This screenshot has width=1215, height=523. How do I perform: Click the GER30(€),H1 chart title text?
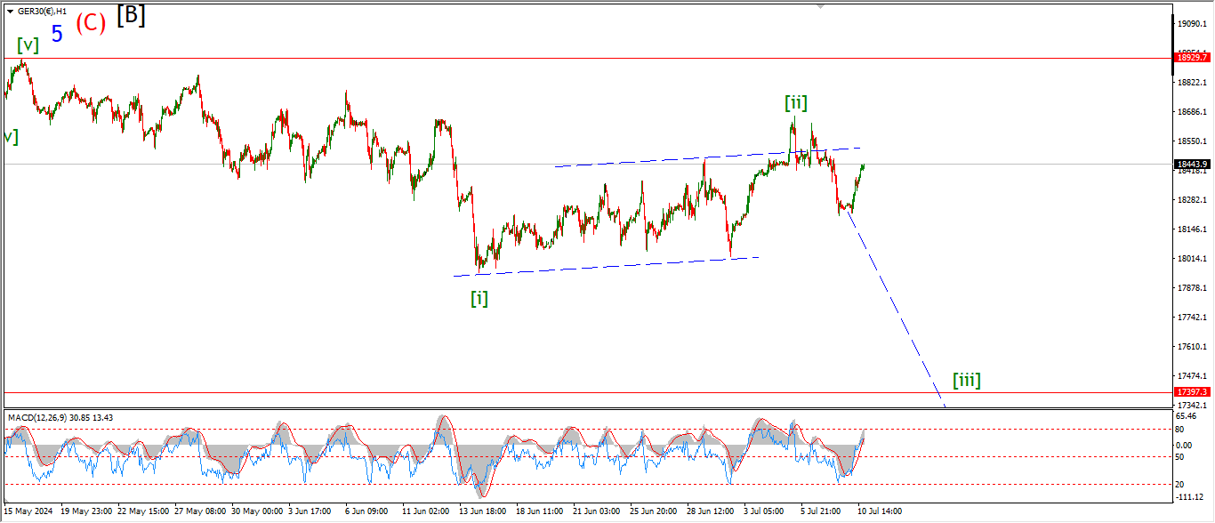point(43,12)
